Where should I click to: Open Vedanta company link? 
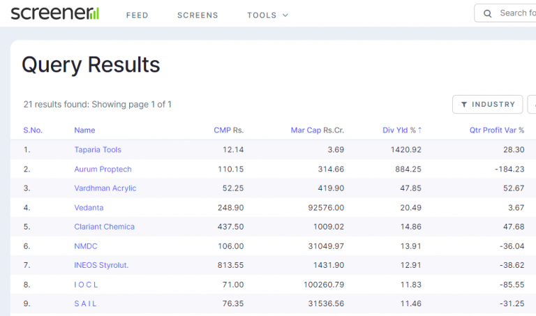point(89,208)
